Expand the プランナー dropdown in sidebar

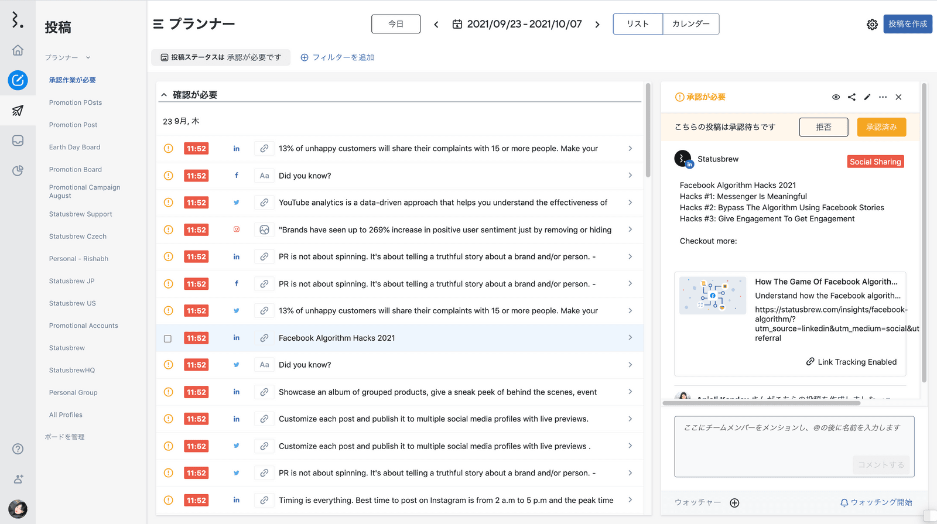pos(88,57)
